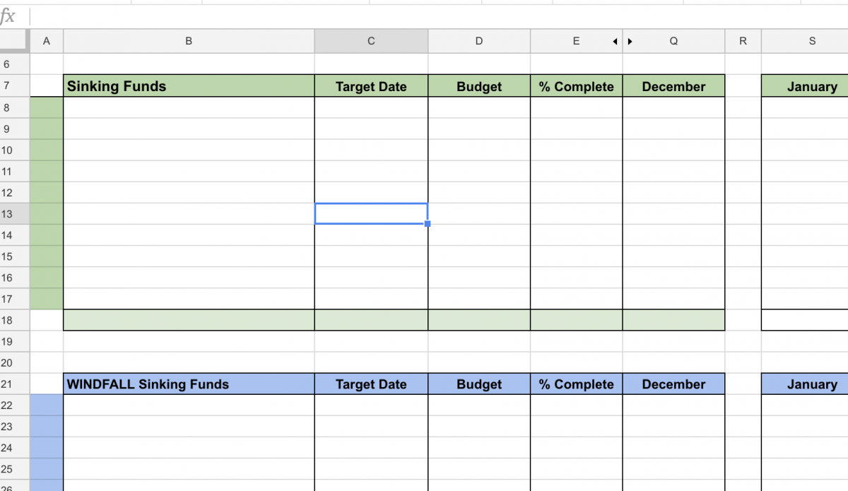Select column B header
The height and width of the screenshot is (491, 848).
[189, 42]
